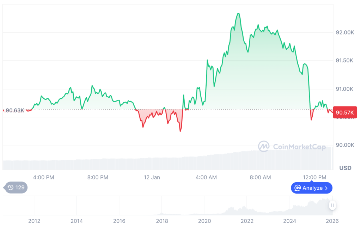Screen dimensions: 361x227
Task: Click the Analyze button's chart logo icon
Action: [x=298, y=188]
